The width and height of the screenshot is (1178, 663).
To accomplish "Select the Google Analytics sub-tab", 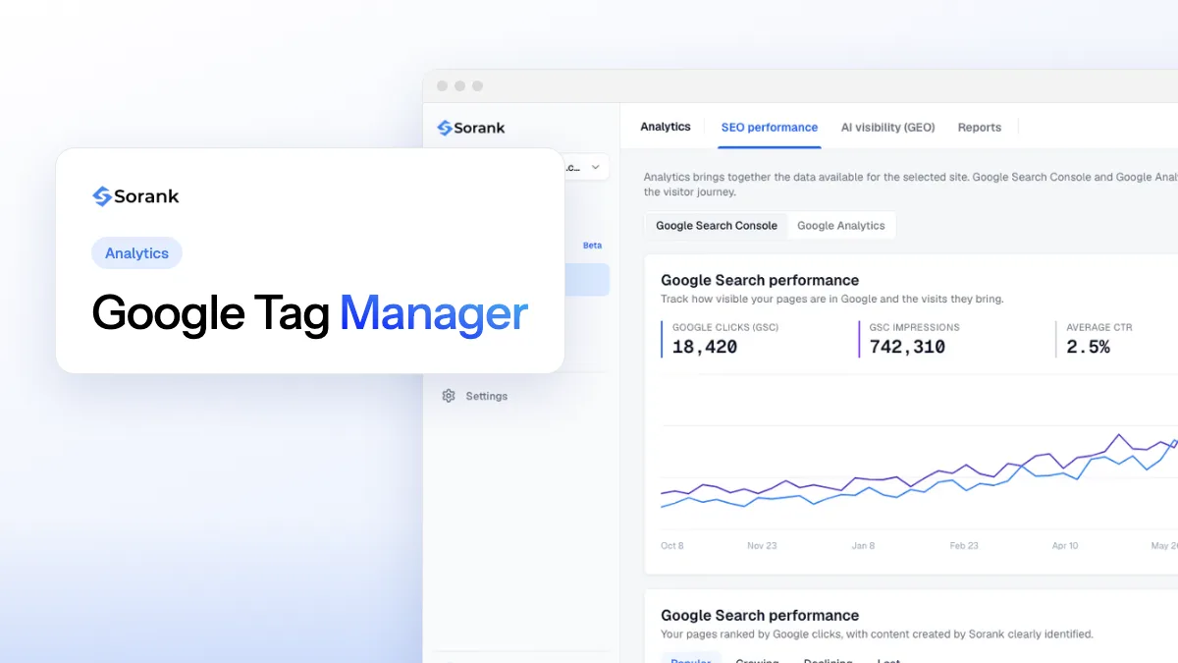I will tap(841, 225).
